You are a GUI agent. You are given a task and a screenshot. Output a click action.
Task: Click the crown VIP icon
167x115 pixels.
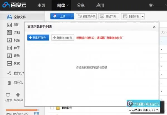pos(151,5)
